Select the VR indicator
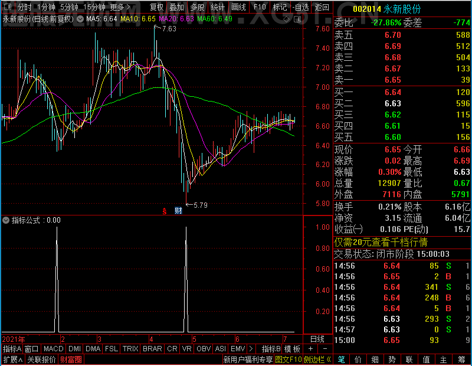Viewport: 472px width, 366px height. point(186,349)
